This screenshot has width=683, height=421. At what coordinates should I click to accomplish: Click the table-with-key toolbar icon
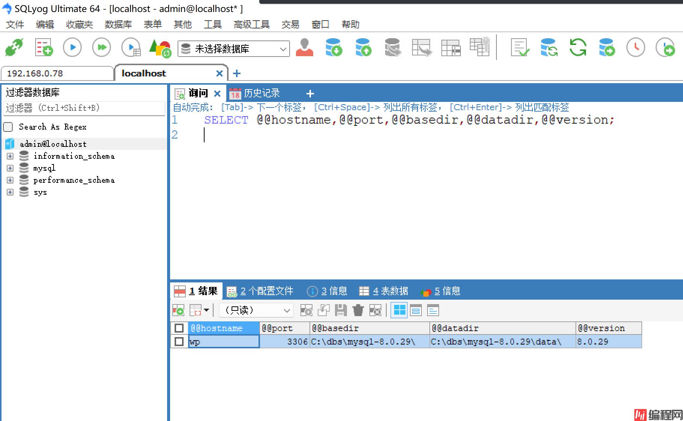(480, 47)
